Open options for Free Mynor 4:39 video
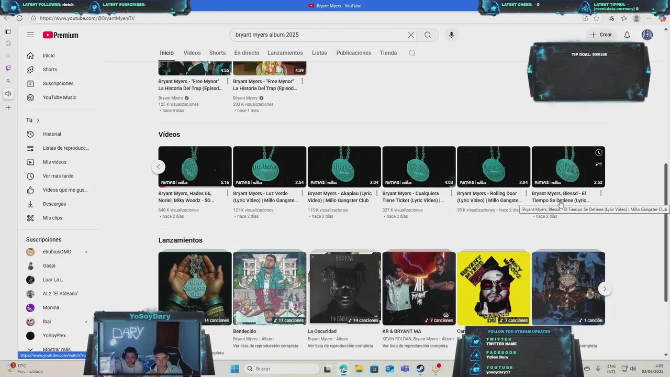 (x=302, y=81)
